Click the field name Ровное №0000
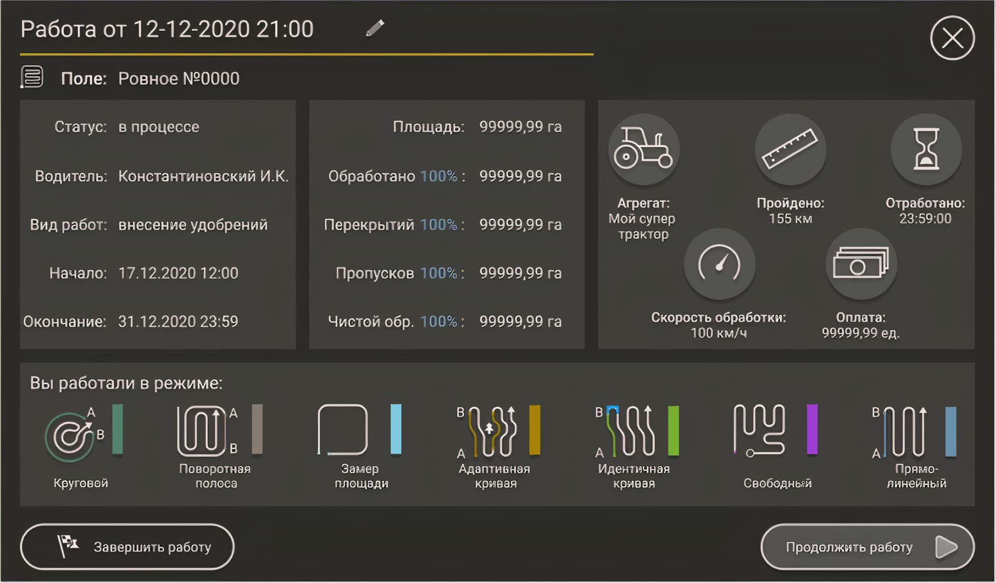Viewport: 996px width, 583px height. point(178,78)
